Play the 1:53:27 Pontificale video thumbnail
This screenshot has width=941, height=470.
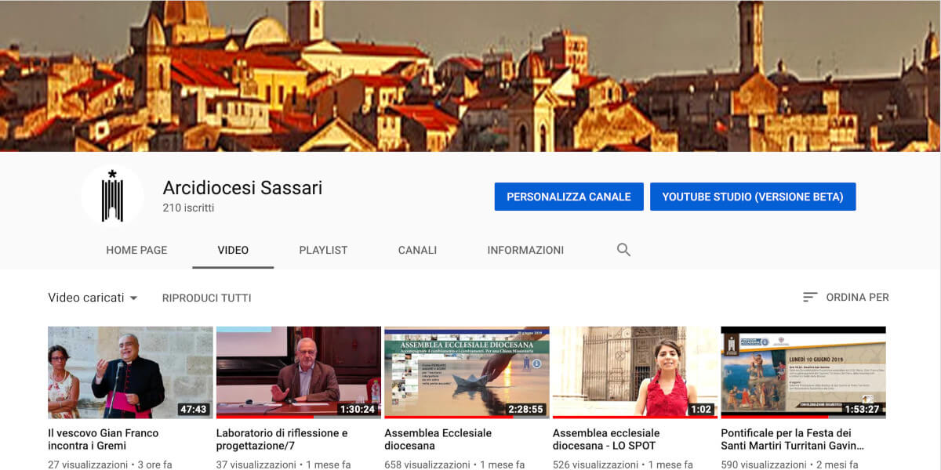803,372
